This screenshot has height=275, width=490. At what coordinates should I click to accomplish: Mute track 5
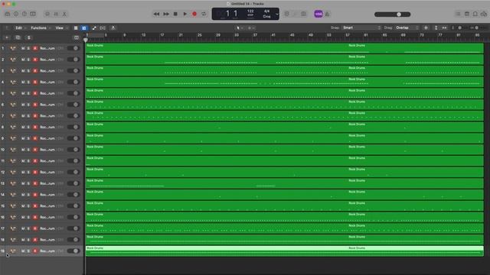tap(23, 93)
